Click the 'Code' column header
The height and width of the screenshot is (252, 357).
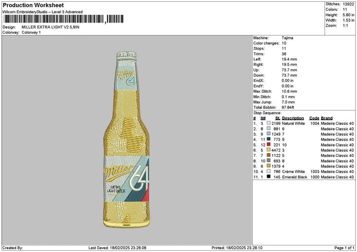(314, 118)
